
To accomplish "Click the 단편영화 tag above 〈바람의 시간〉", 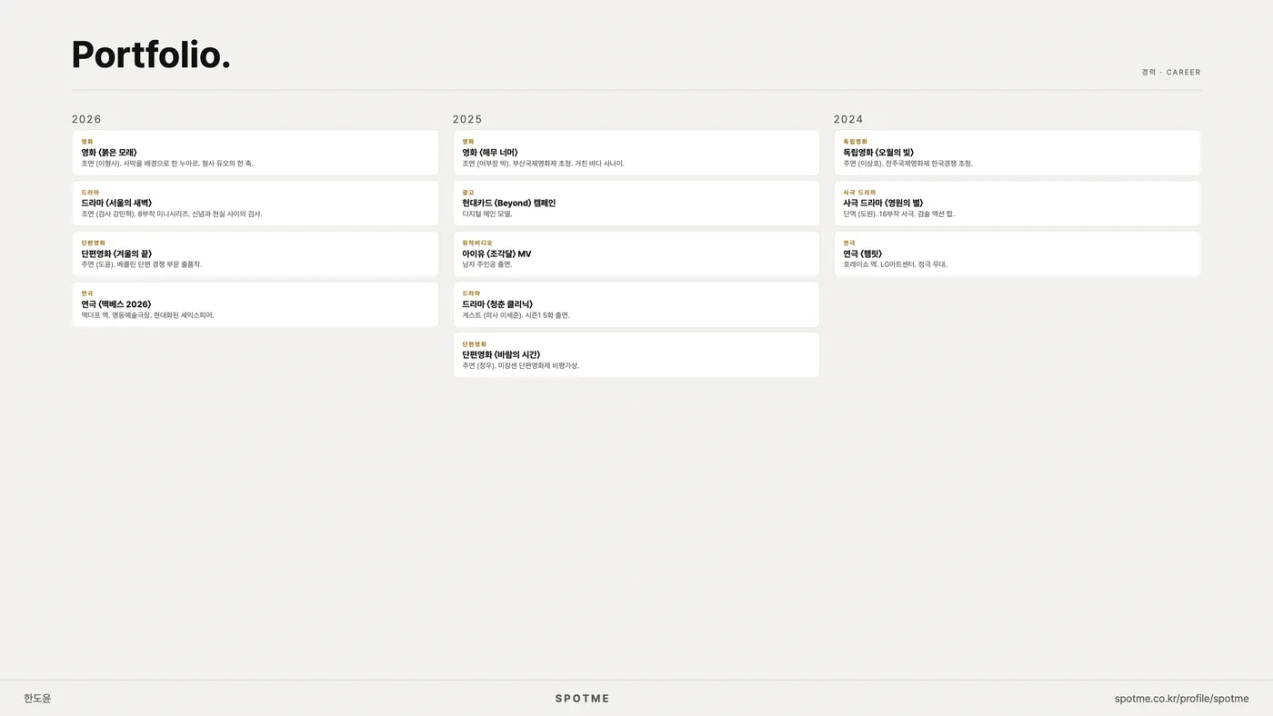I will tap(475, 344).
